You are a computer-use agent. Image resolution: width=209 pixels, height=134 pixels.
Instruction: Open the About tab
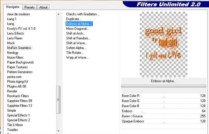tap(43, 7)
